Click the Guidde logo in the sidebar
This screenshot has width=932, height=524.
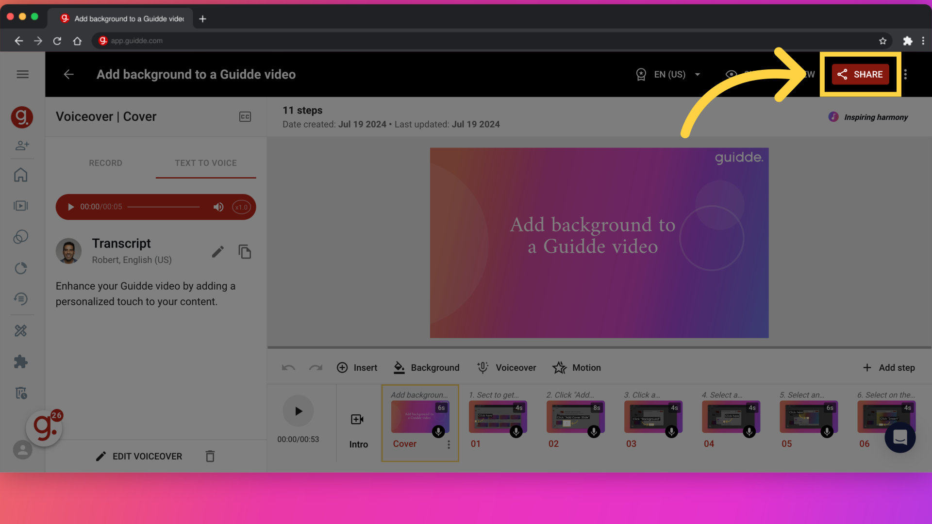click(22, 117)
